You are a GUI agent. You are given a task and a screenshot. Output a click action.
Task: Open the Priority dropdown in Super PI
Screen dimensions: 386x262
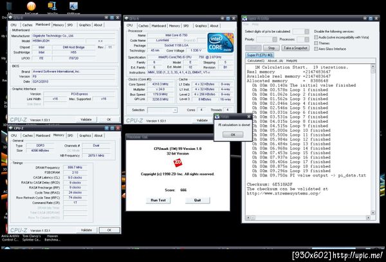275,39
